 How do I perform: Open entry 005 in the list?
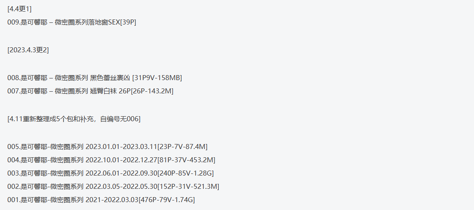pyautogui.click(x=107, y=147)
